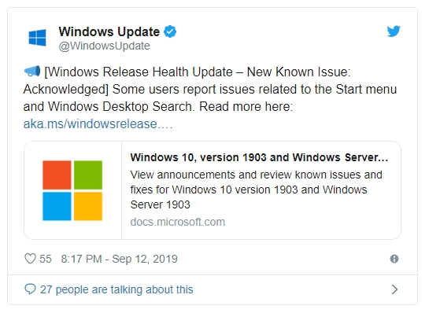429x313 pixels.
Task: Expand the conversation with the right chevron
Action: click(x=394, y=289)
